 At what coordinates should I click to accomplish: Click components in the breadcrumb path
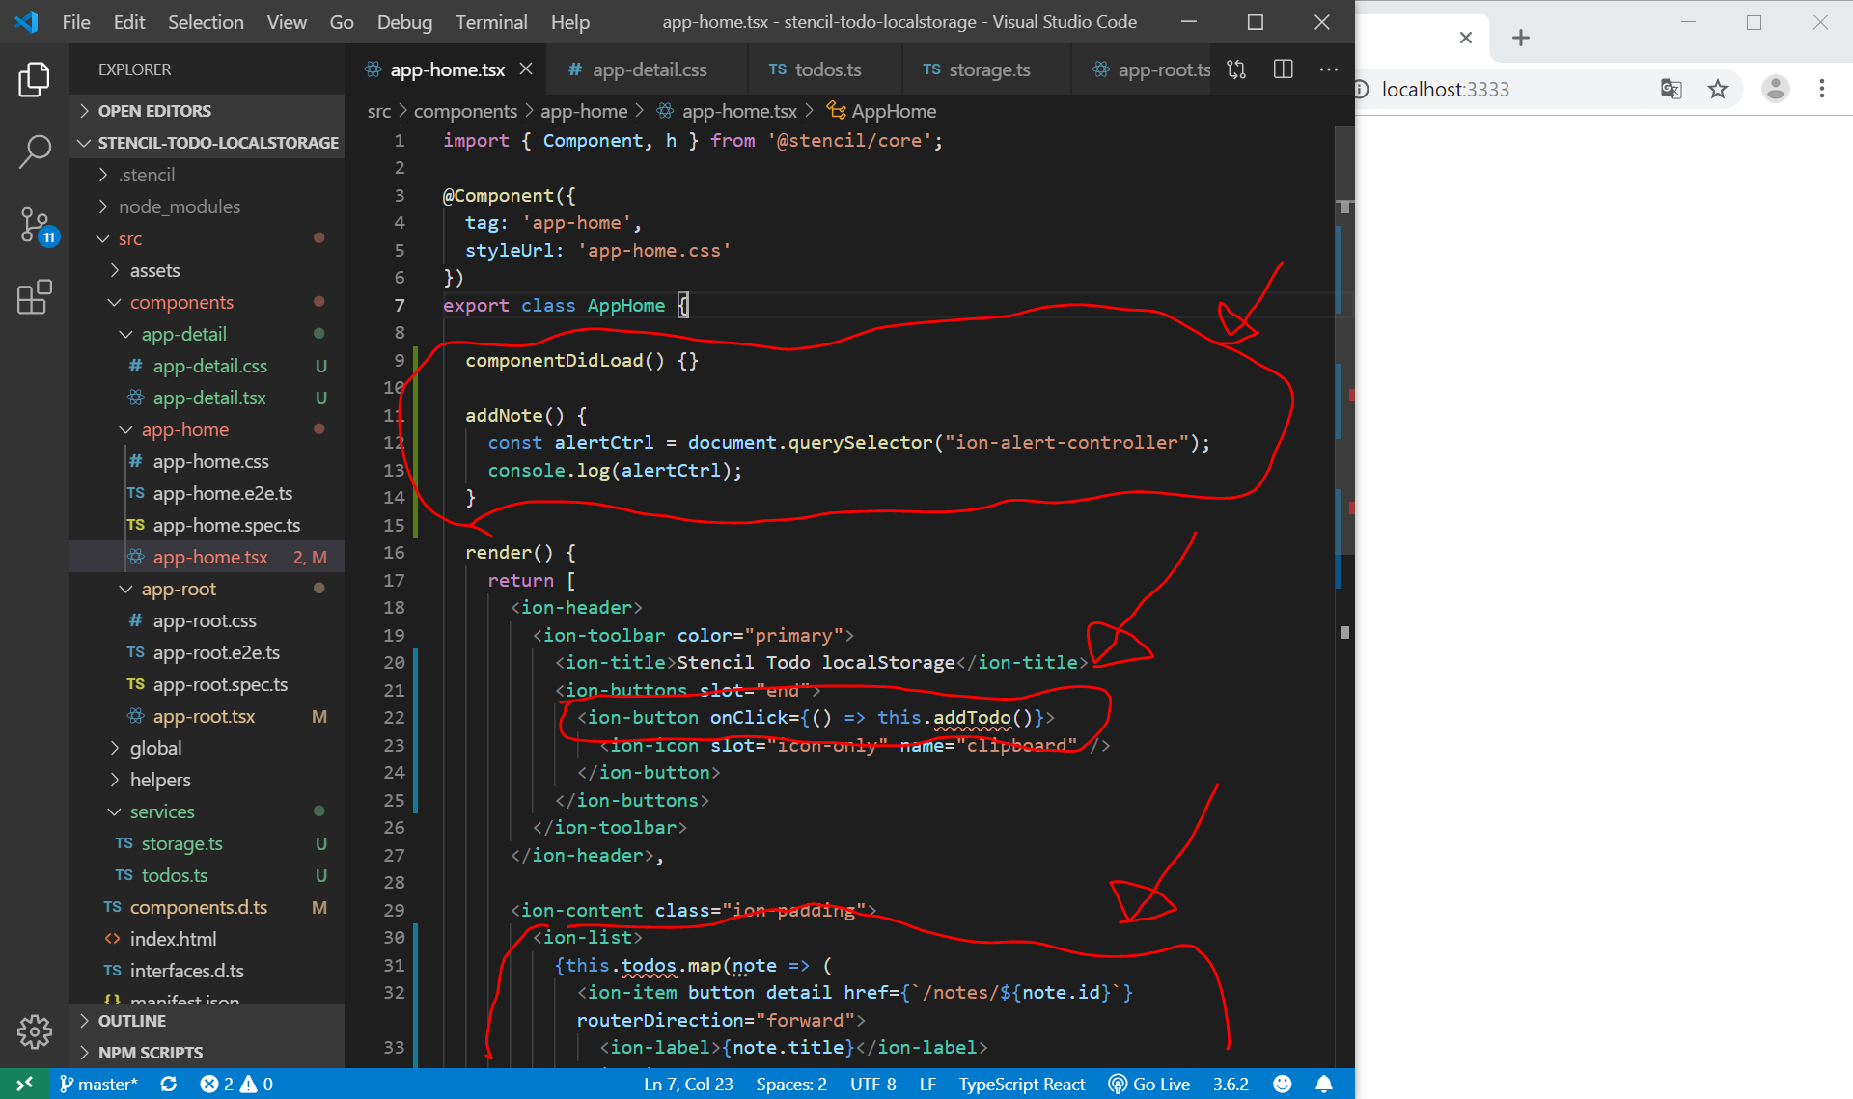(x=465, y=111)
